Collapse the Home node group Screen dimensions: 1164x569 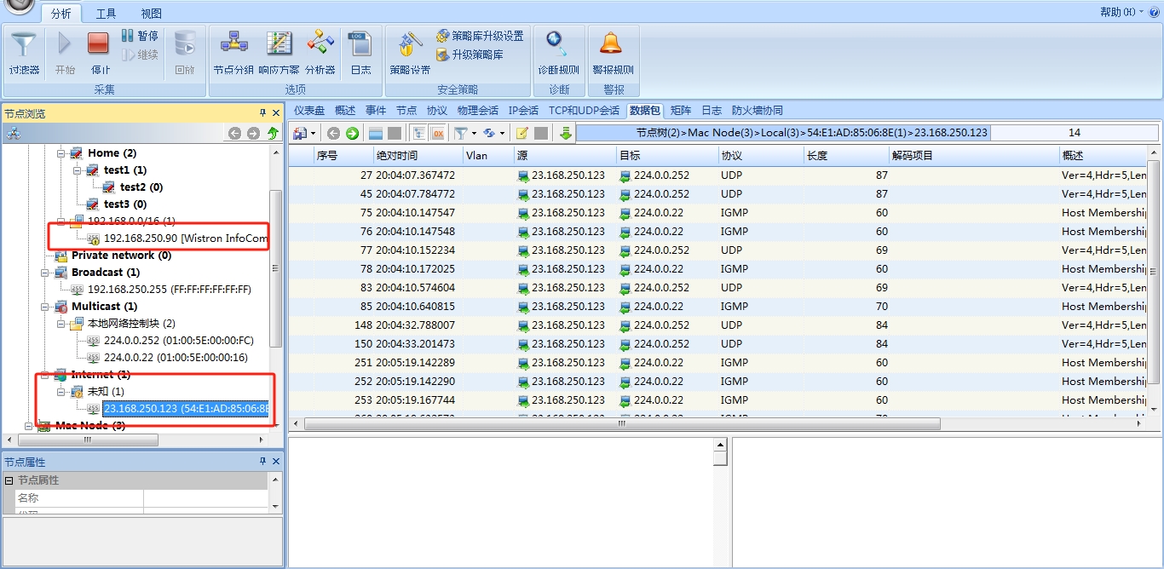(x=61, y=153)
